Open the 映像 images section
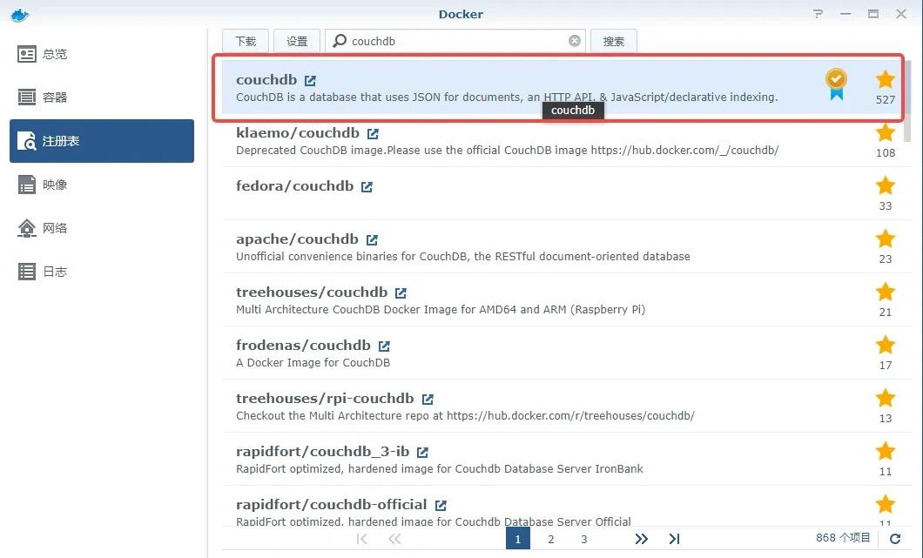923x558 pixels. 102,185
